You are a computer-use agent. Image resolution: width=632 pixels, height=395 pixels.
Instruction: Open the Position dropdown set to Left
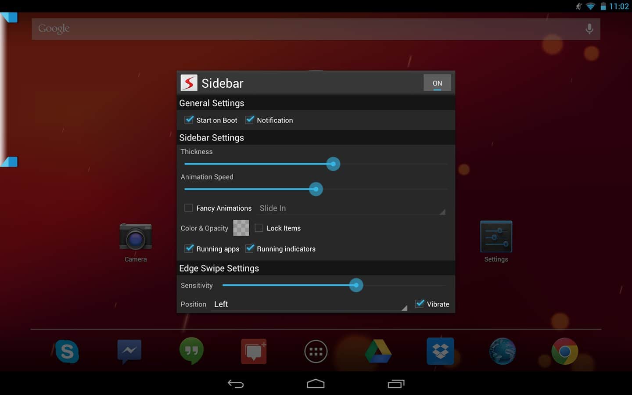tap(309, 304)
